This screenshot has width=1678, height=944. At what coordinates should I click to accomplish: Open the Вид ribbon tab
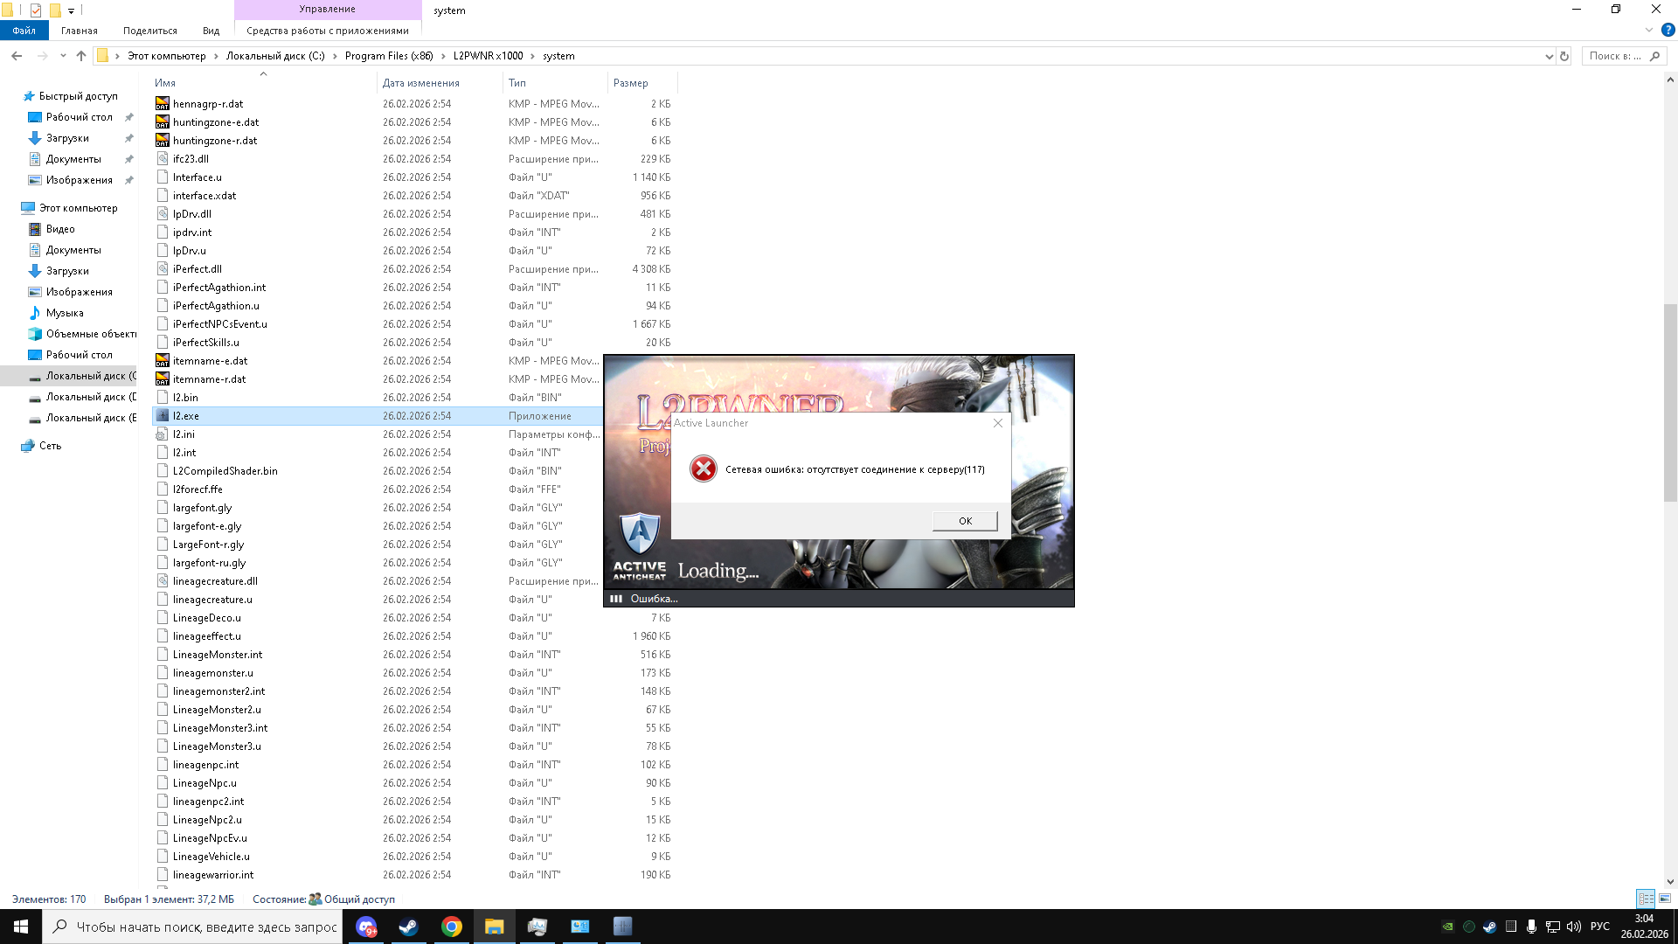[211, 31]
